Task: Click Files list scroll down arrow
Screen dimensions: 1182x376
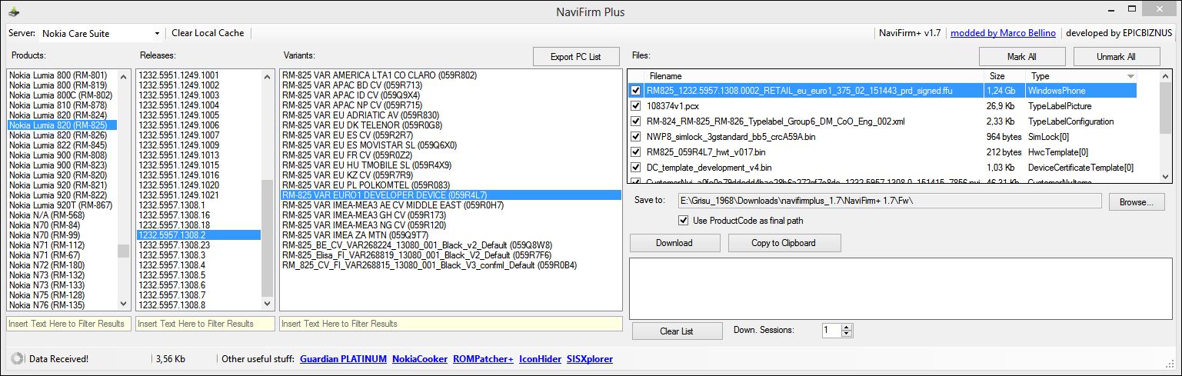Action: [x=1166, y=177]
